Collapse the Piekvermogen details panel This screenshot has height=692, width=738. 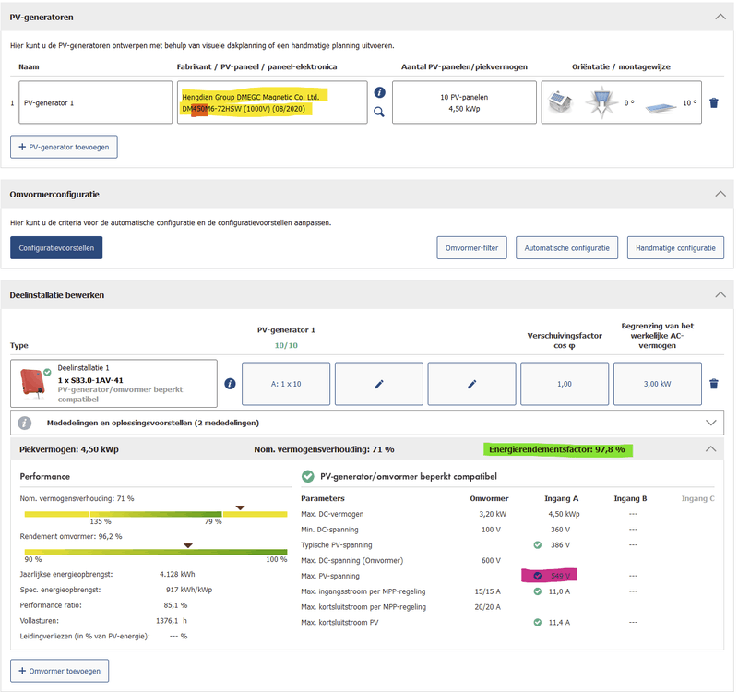pyautogui.click(x=709, y=449)
